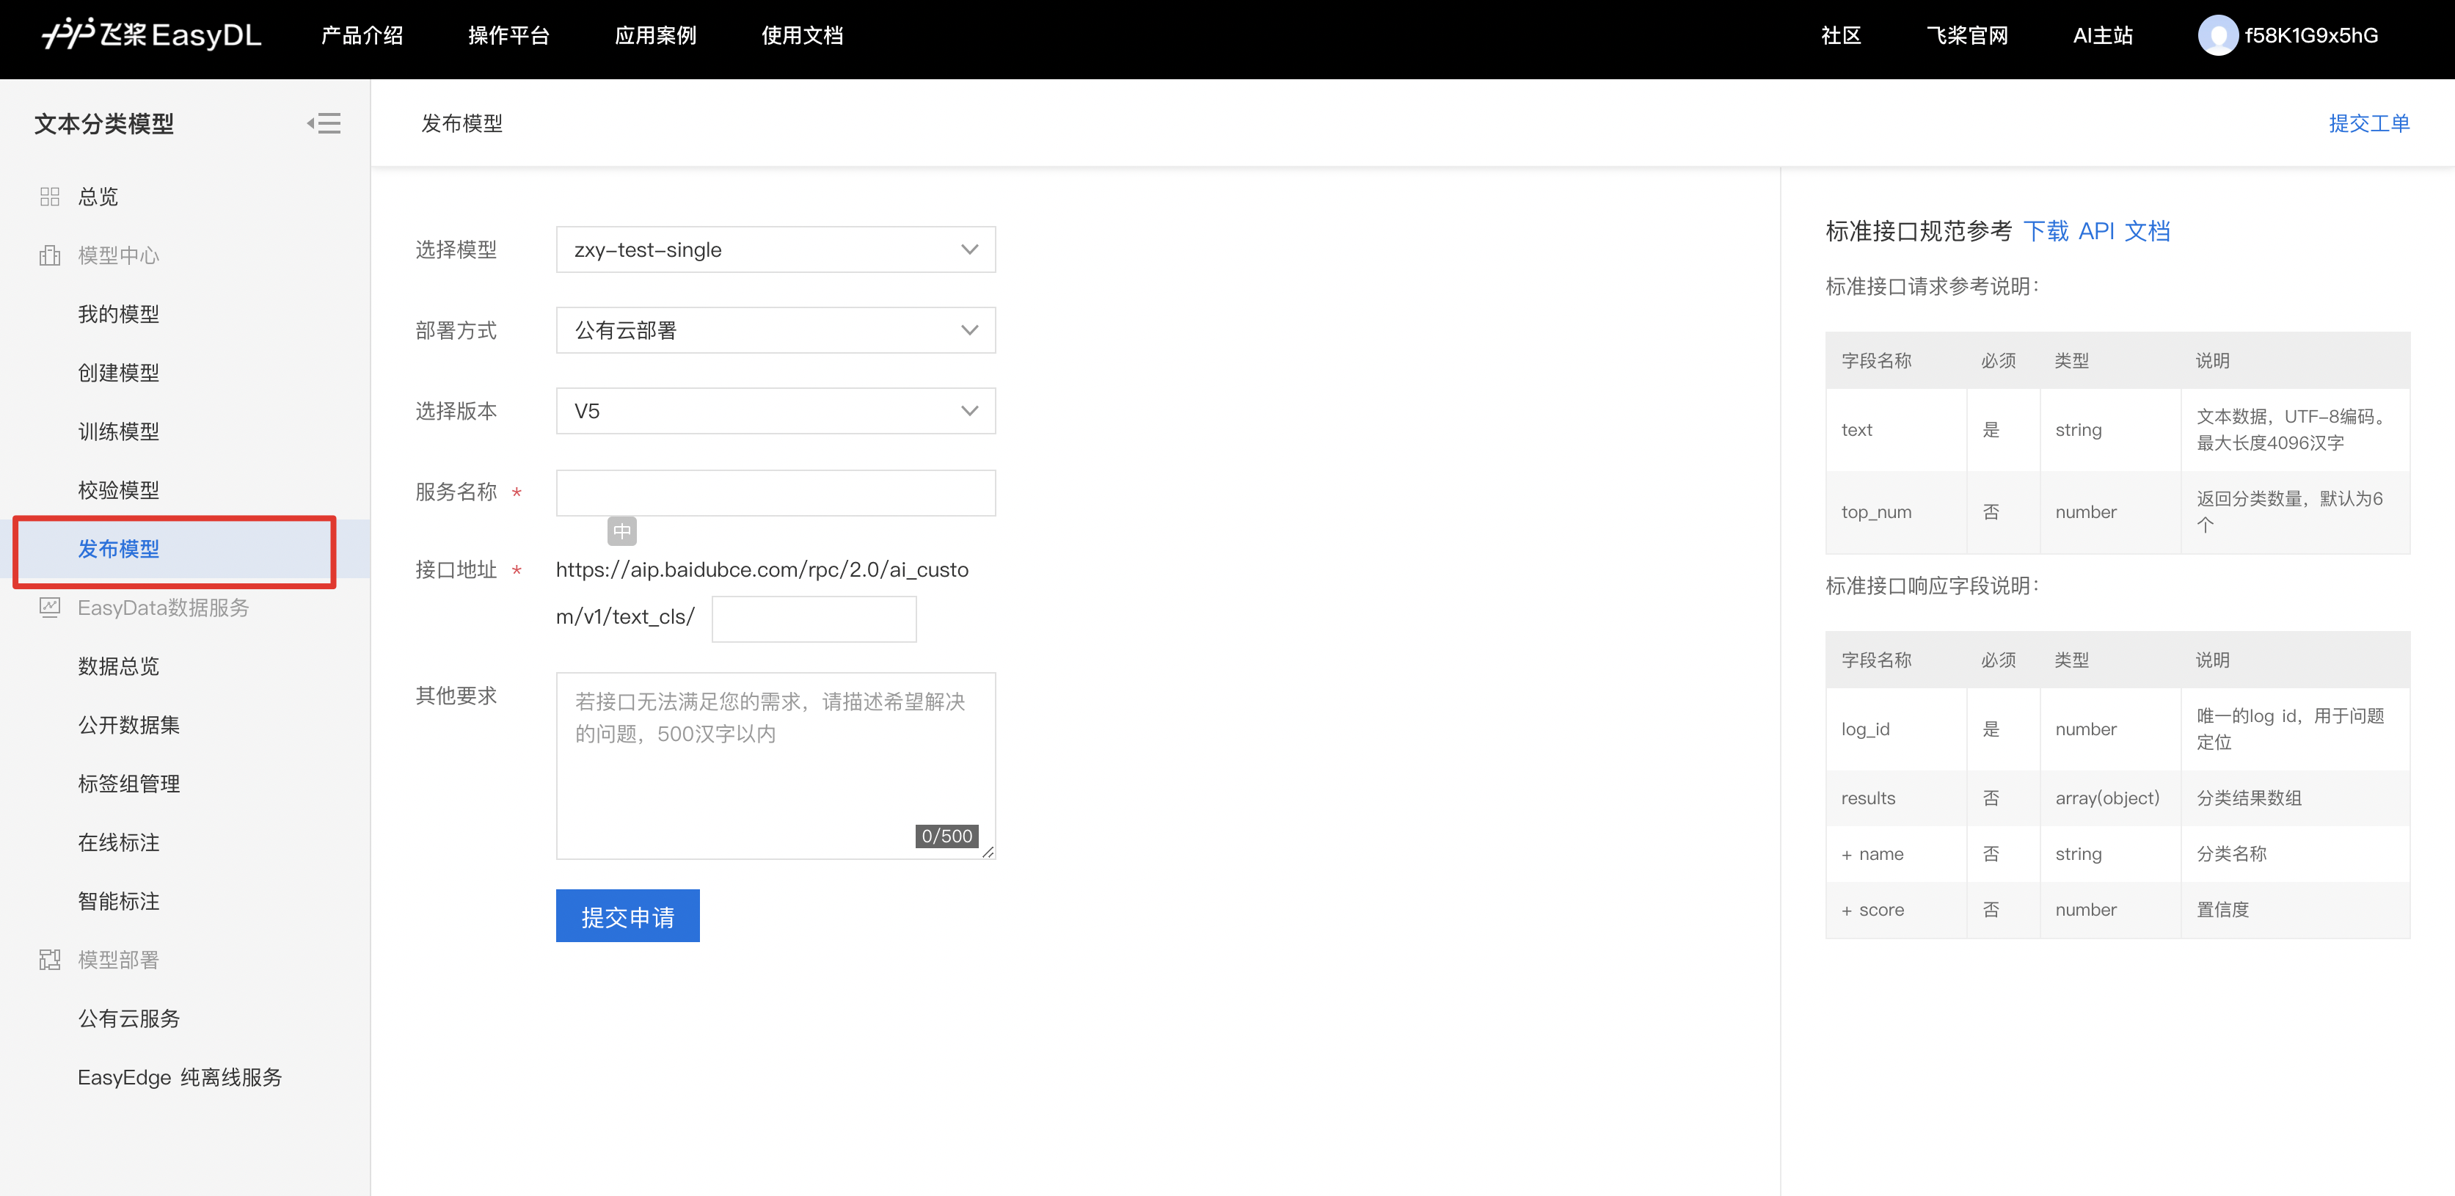Click the resize handle of 其他要求 textarea
The height and width of the screenshot is (1196, 2455).
click(988, 852)
